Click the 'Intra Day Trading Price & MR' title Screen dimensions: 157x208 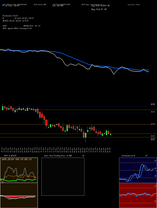pyautogui.click(x=58, y=156)
